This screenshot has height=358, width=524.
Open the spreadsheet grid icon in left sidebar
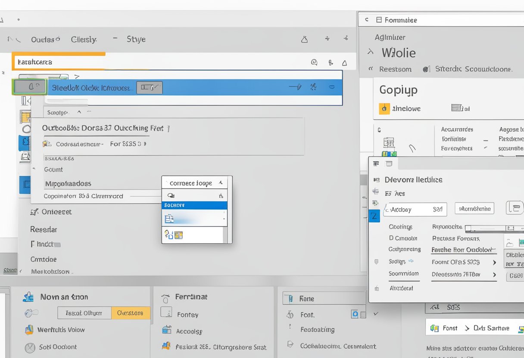coord(26,116)
